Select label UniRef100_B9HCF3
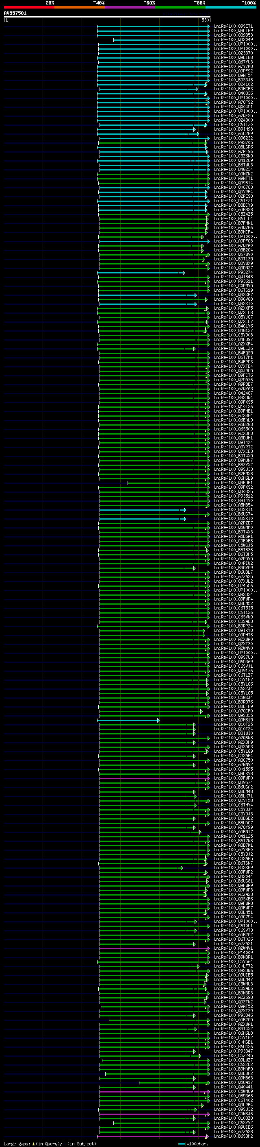Screen dimensions: 260x1147 point(233,89)
